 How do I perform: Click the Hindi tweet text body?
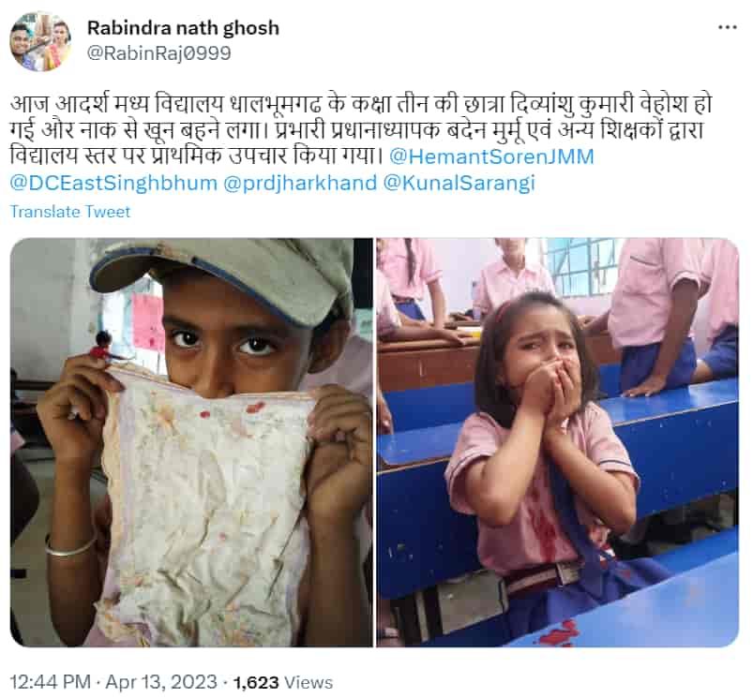point(360,130)
